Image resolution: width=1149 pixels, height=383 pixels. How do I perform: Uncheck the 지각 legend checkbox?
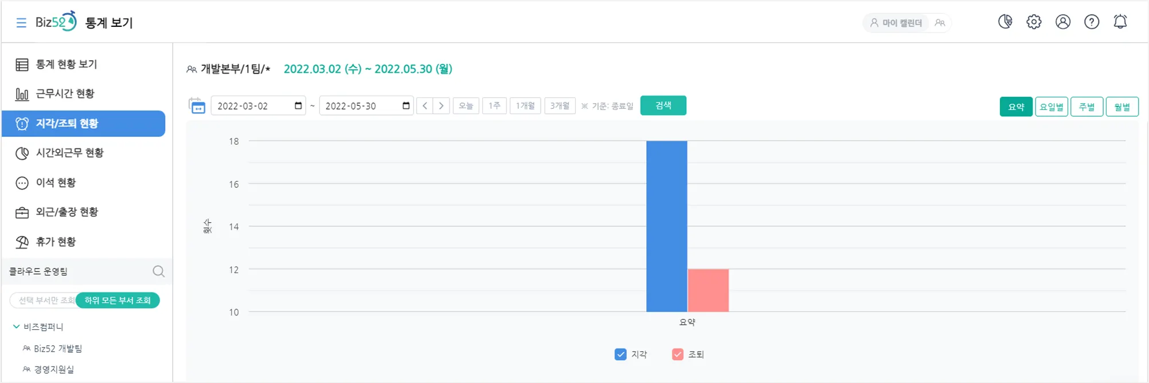tap(620, 354)
